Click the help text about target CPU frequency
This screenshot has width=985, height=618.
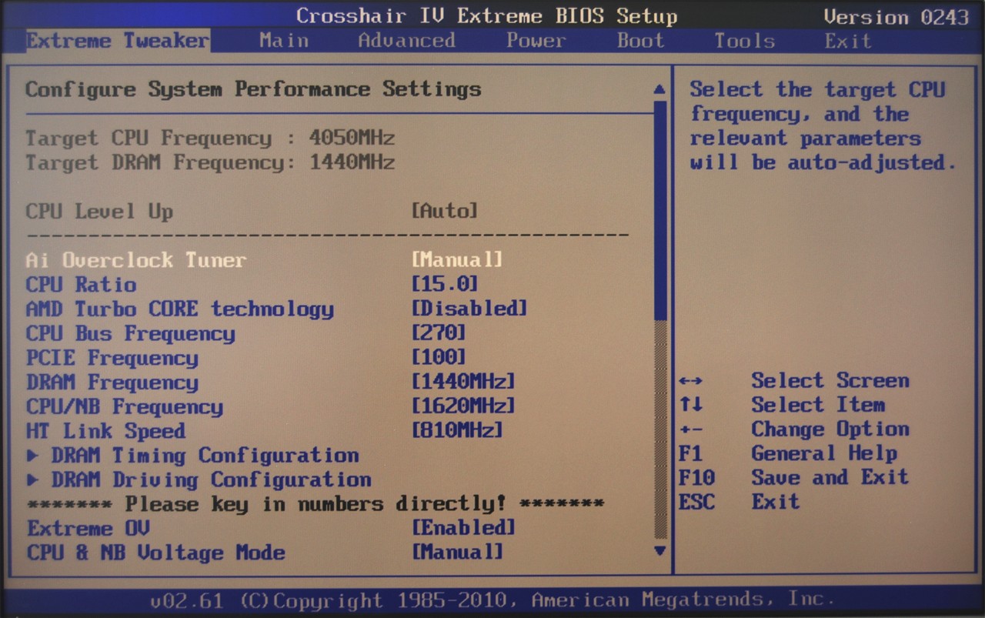(x=823, y=126)
